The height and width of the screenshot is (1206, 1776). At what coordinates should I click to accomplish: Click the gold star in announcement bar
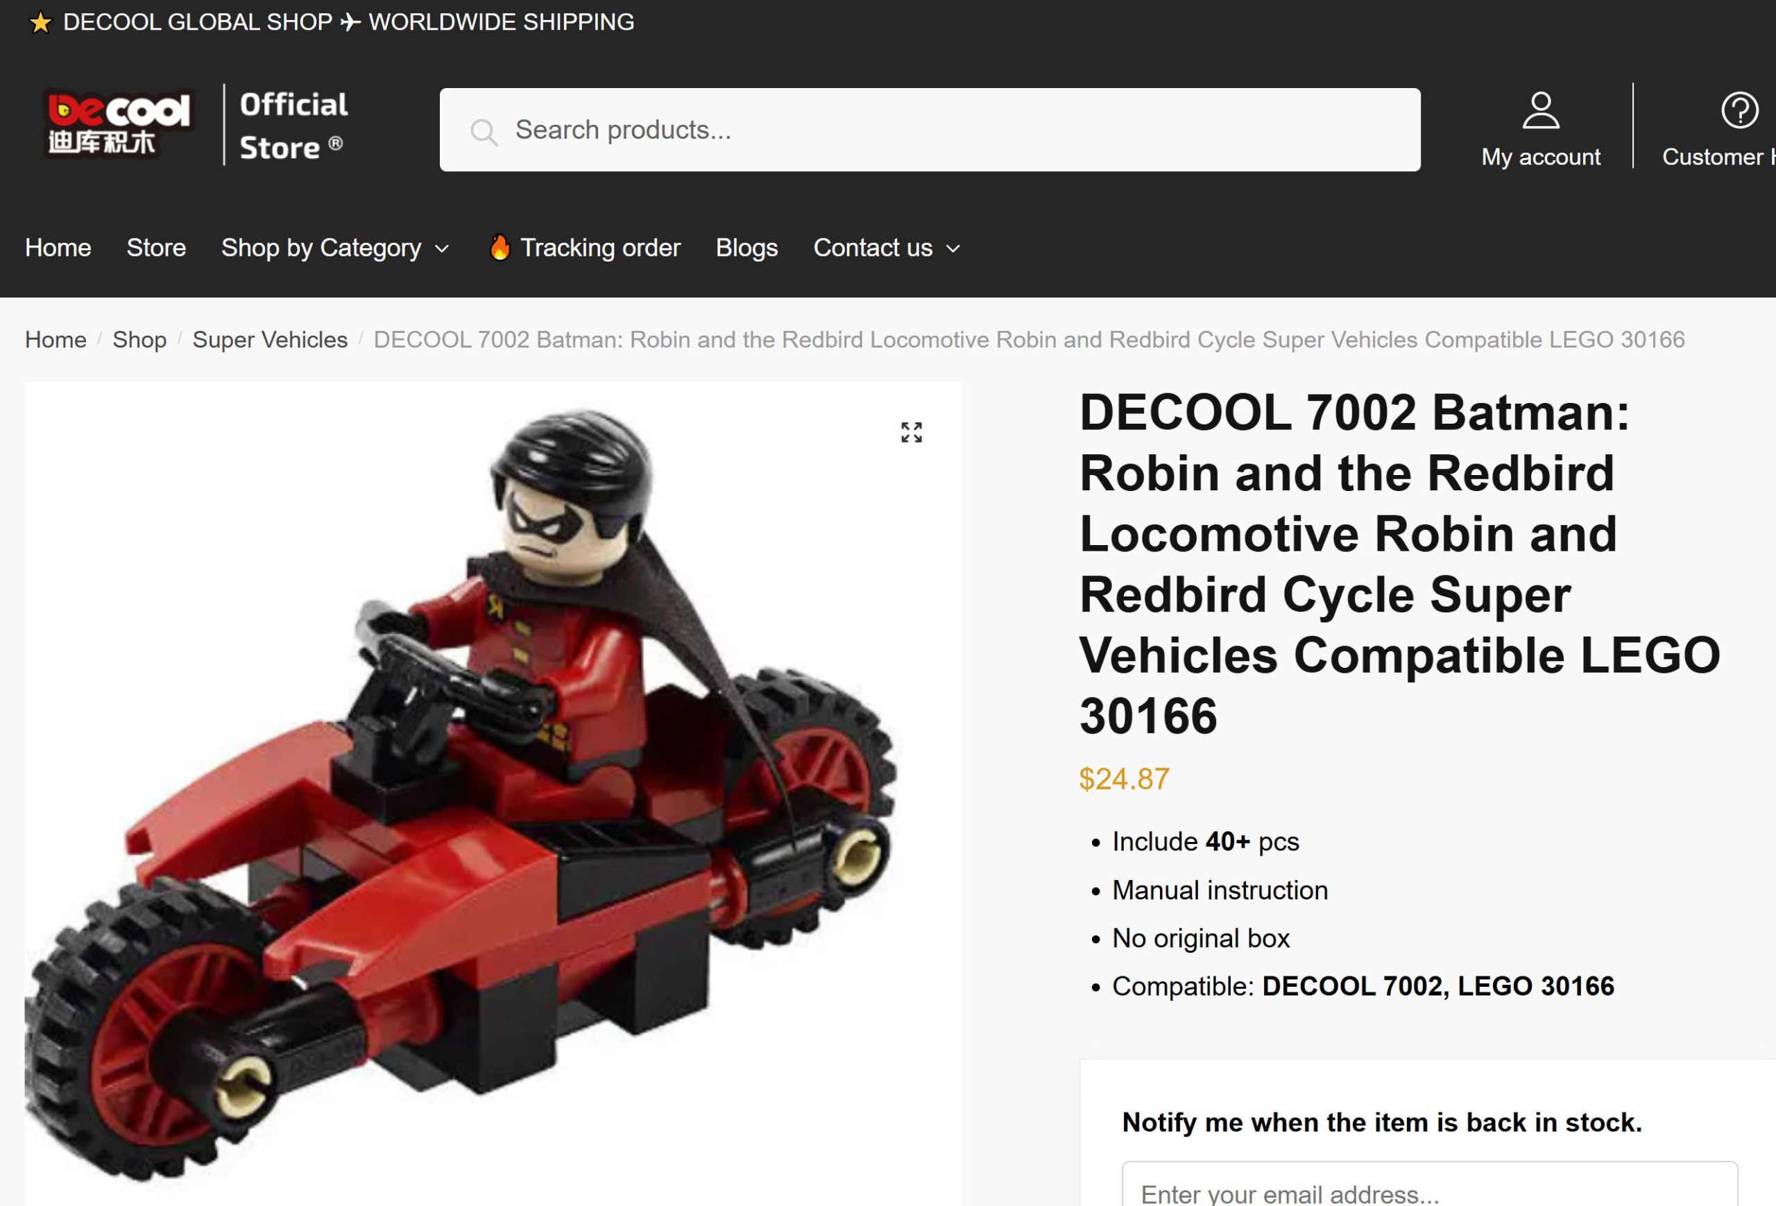tap(40, 23)
